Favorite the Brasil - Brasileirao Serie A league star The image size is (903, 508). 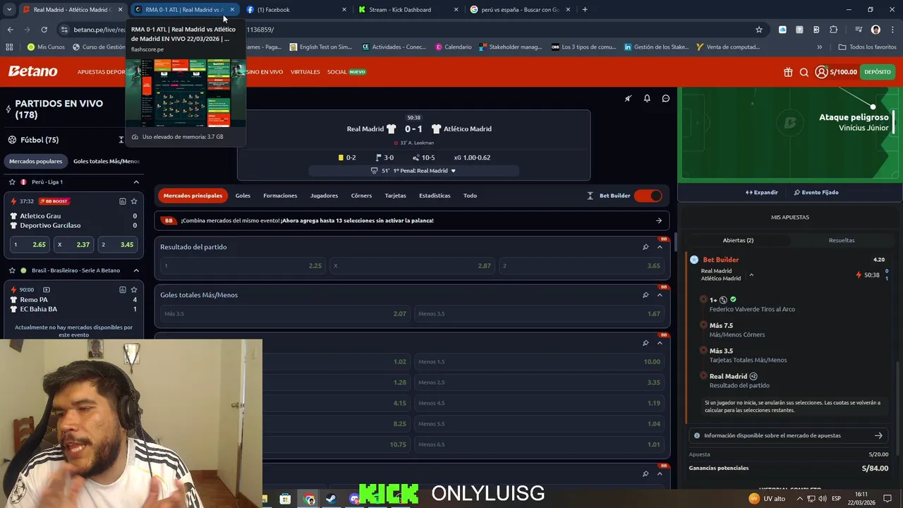coord(12,270)
